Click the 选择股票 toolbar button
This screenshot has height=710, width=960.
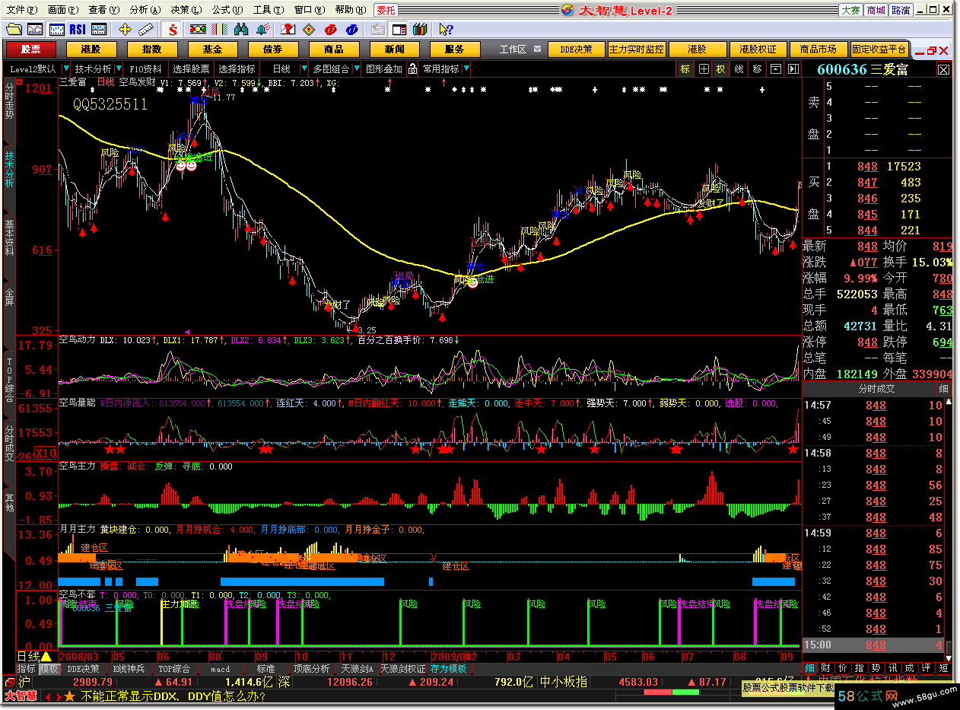[191, 68]
